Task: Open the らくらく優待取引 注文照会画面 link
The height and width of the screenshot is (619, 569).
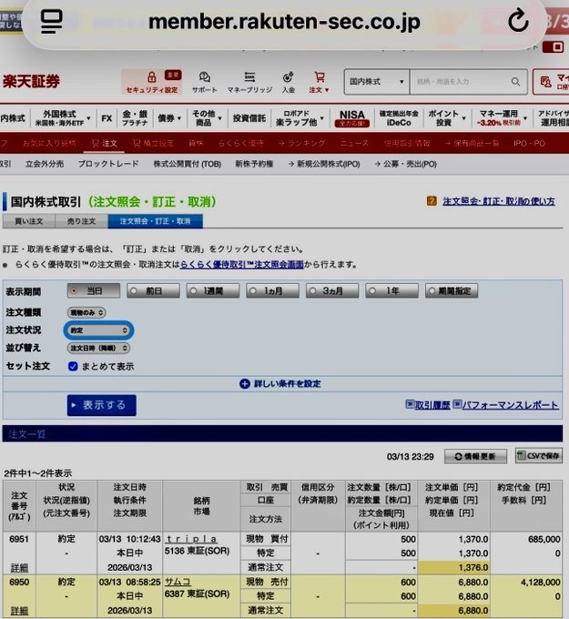Action: [242, 265]
